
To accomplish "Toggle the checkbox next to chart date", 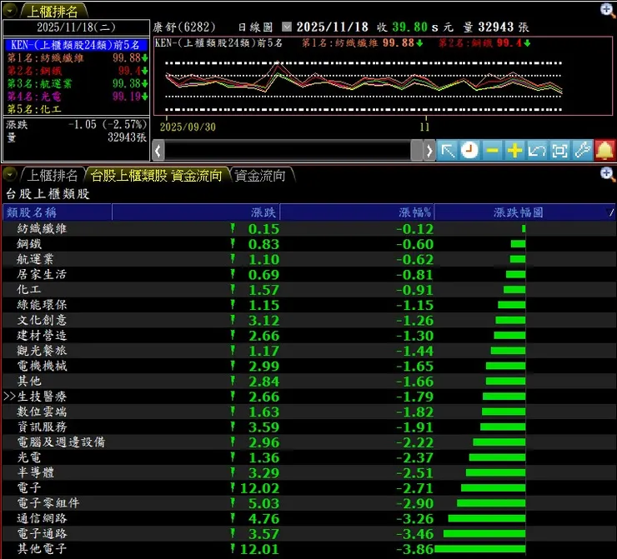I will (x=287, y=27).
